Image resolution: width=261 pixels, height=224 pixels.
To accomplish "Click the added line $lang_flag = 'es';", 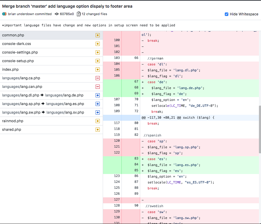I will click(181, 171).
